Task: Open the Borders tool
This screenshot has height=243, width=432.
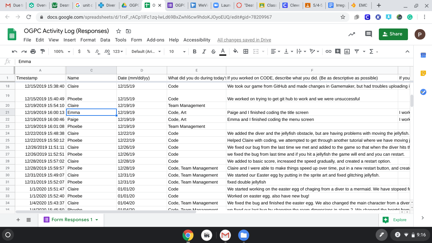Action: click(246, 52)
